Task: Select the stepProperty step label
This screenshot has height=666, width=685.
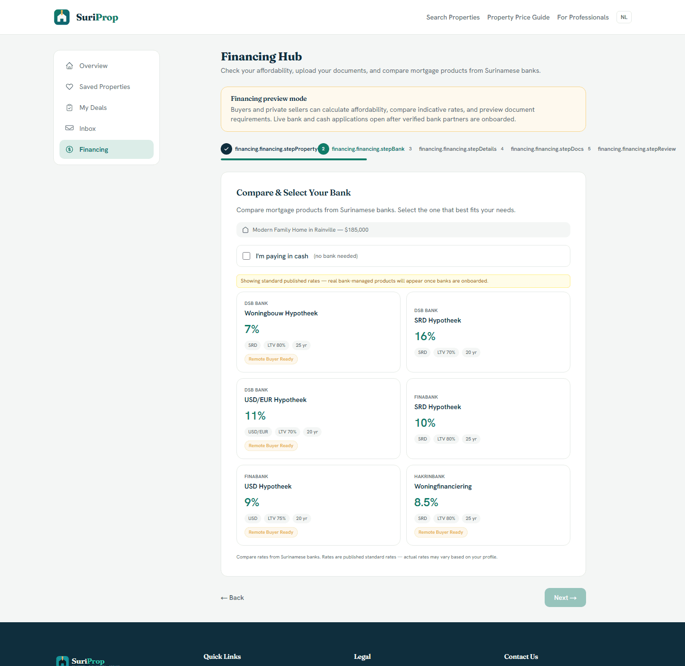Action: pos(276,149)
